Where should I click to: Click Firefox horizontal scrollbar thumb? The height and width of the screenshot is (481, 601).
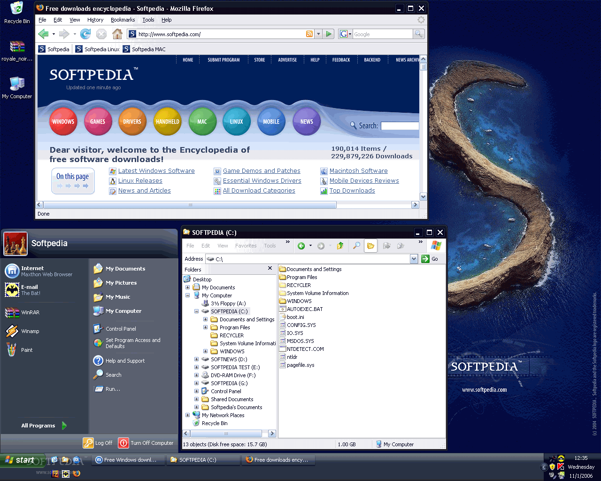click(x=190, y=205)
